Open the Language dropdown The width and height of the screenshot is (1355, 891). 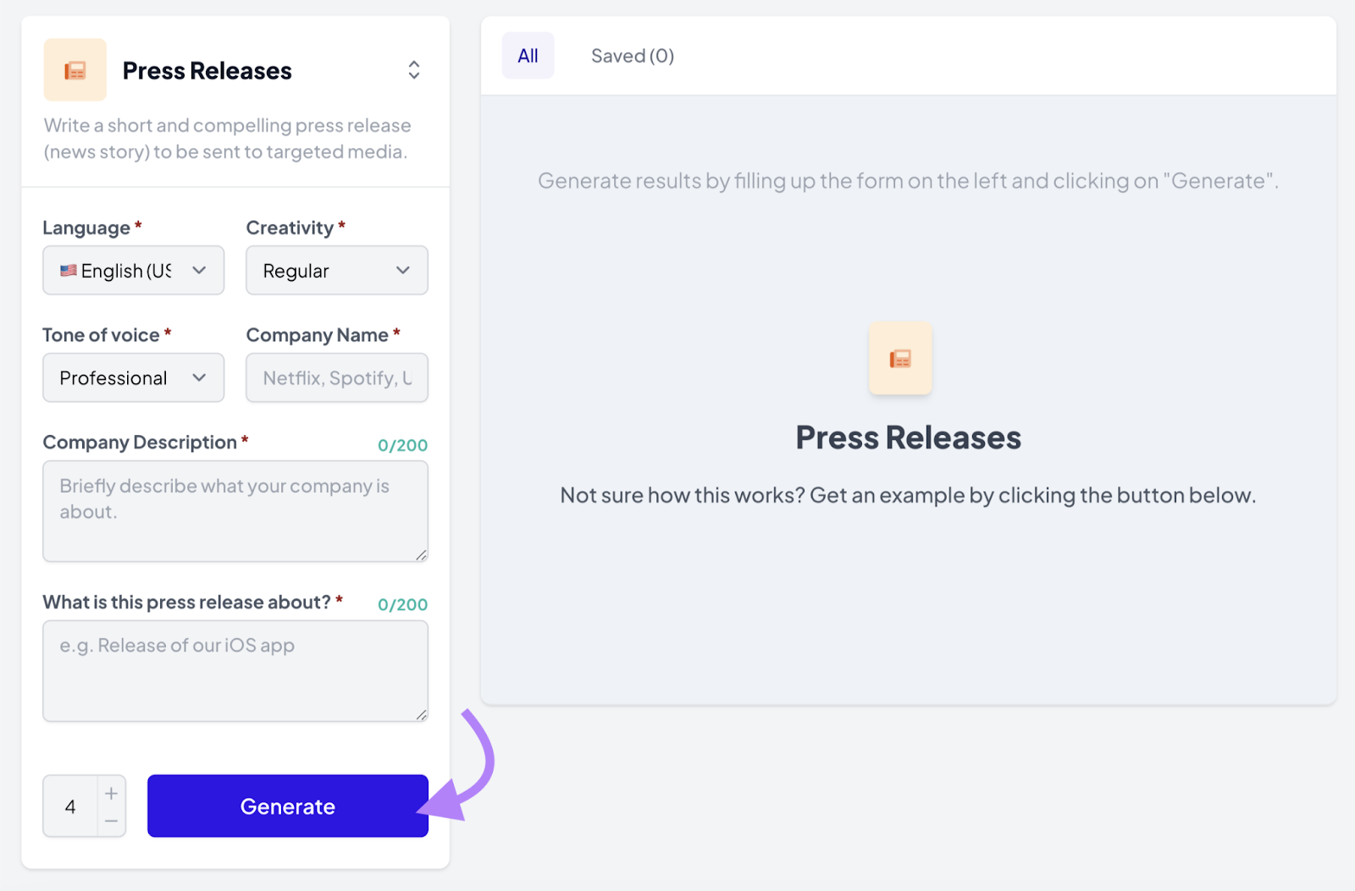click(133, 270)
